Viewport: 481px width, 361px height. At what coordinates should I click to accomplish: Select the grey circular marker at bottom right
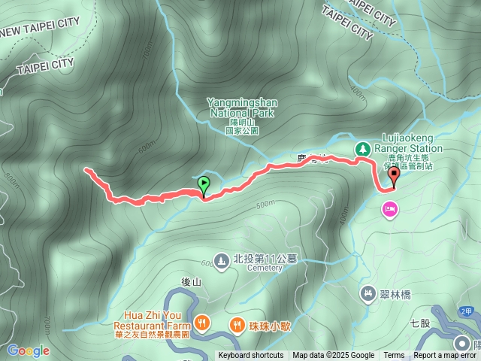pyautogui.click(x=462, y=343)
